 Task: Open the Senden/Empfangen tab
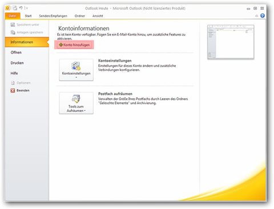[x=53, y=16]
